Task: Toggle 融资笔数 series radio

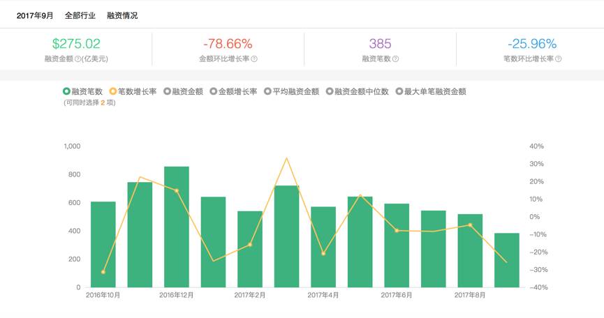Action: pyautogui.click(x=66, y=91)
